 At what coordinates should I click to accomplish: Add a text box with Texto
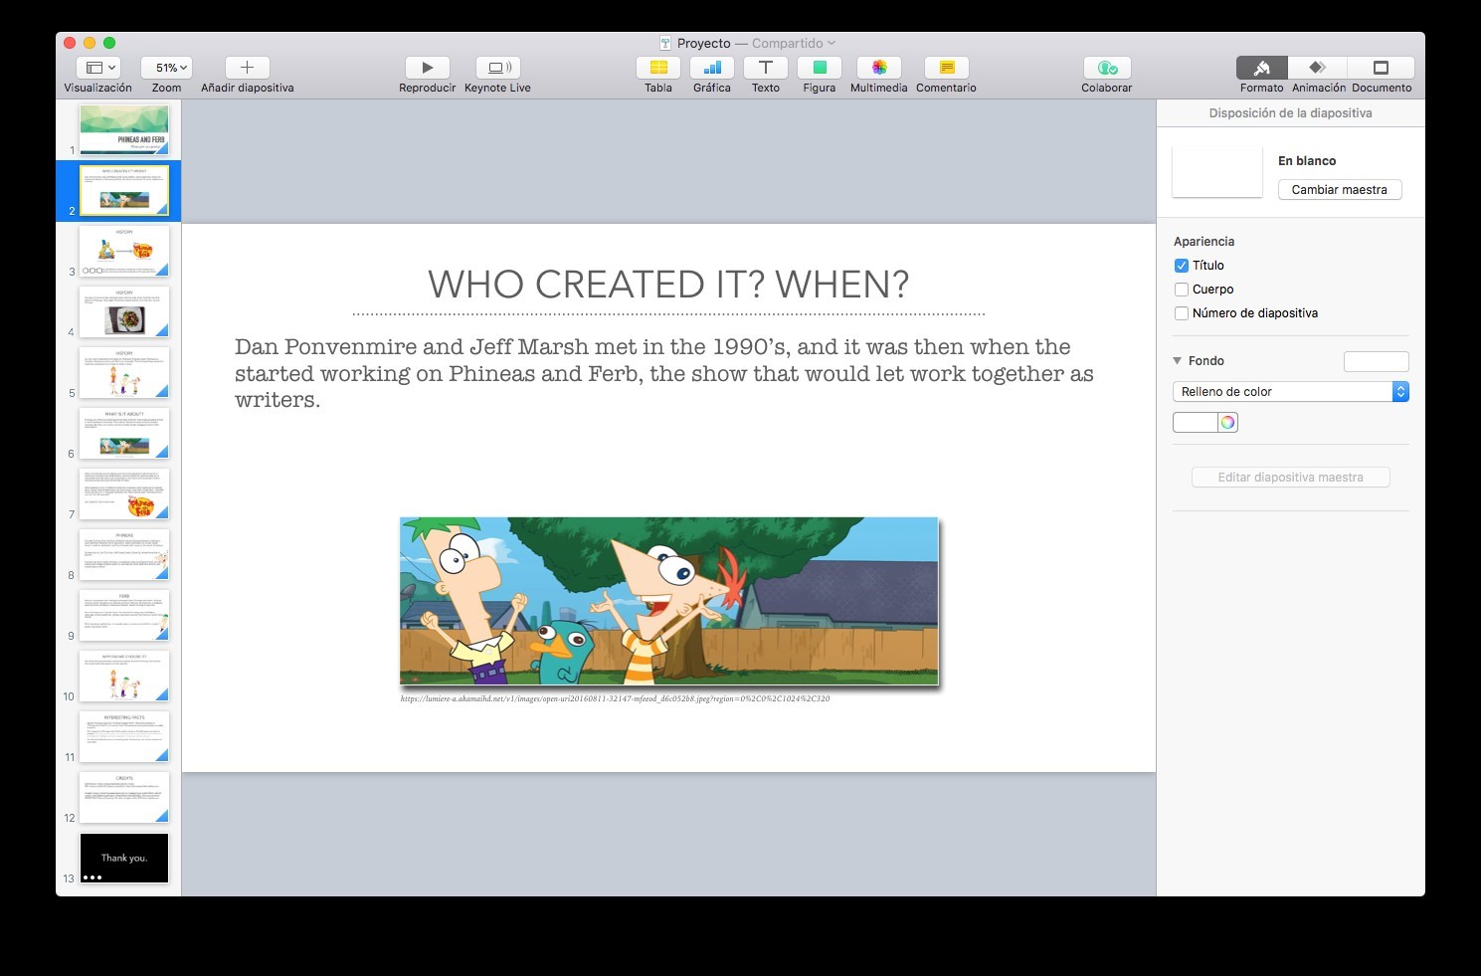coord(766,68)
